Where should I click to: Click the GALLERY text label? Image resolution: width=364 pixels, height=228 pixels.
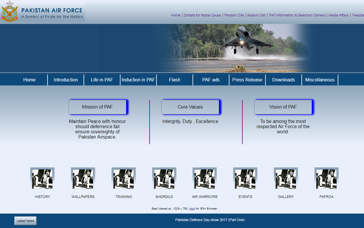[286, 197]
